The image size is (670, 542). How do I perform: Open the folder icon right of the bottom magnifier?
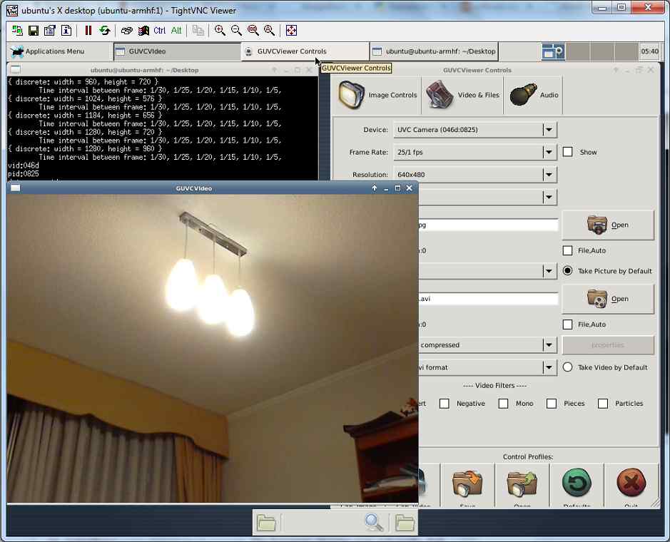tap(405, 522)
